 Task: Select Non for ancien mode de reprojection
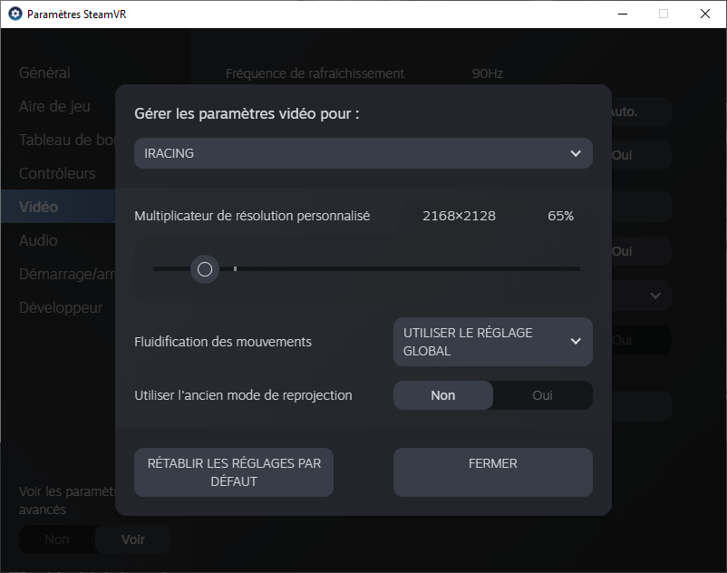[443, 395]
